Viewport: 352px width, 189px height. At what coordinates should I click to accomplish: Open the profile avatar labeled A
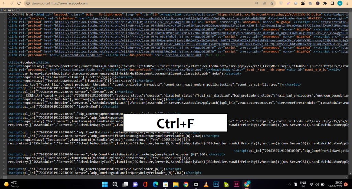[x=340, y=3]
